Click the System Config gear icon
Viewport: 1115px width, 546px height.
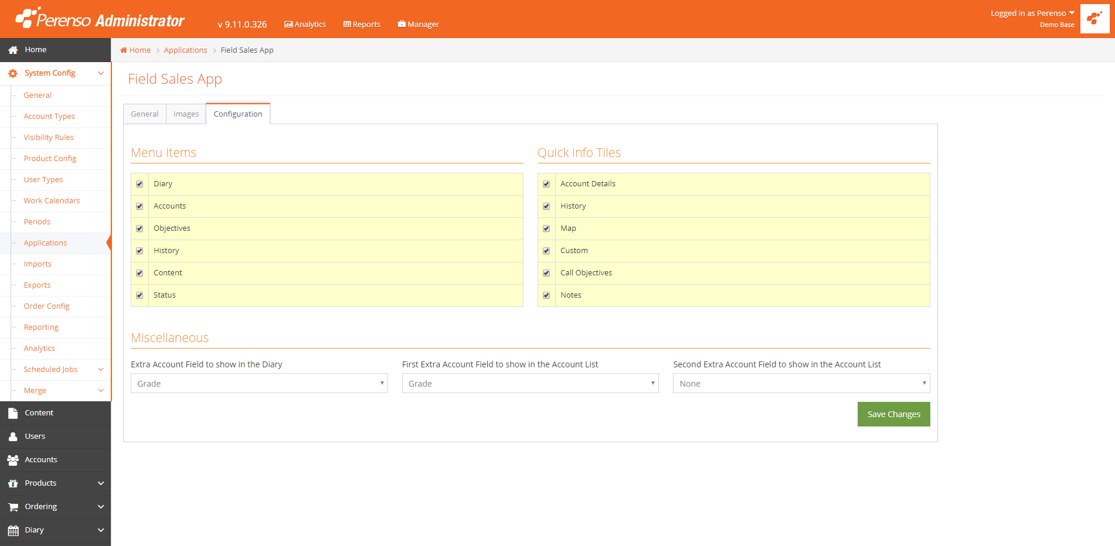13,73
